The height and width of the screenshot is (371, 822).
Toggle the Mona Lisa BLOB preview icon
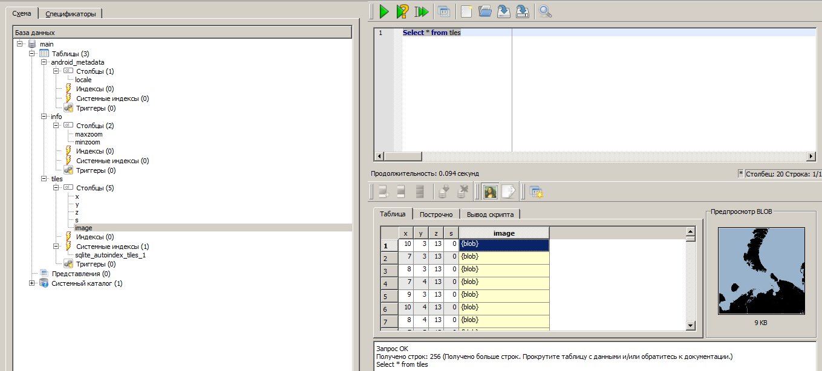pyautogui.click(x=490, y=192)
